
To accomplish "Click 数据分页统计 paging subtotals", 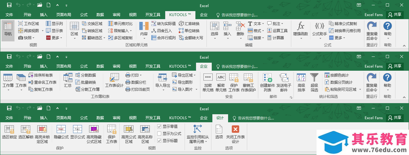I will [x=338, y=82].
